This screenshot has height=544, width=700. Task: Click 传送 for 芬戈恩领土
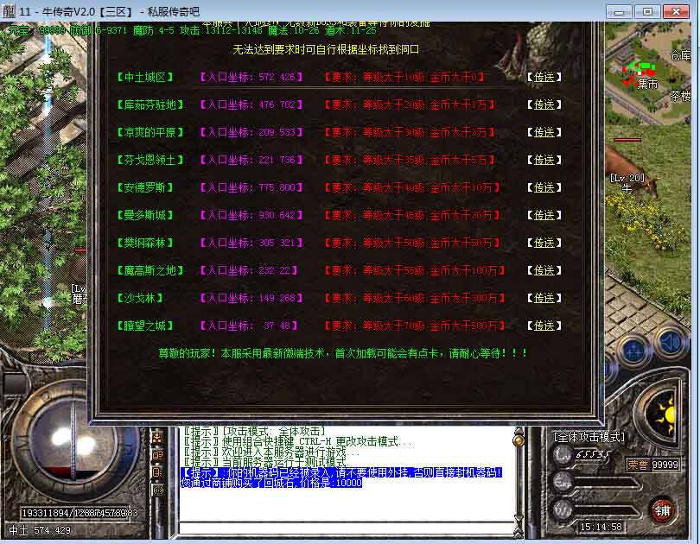[x=544, y=160]
